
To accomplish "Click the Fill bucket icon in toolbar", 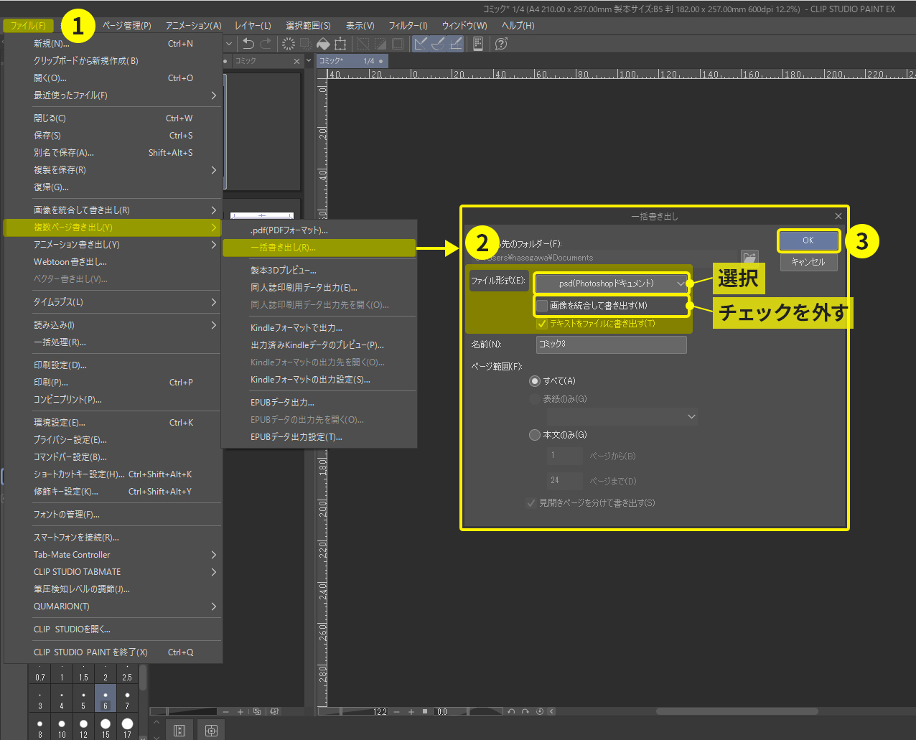I will coord(323,44).
